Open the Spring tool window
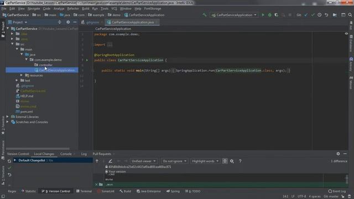354x199 pixels. 173,191
